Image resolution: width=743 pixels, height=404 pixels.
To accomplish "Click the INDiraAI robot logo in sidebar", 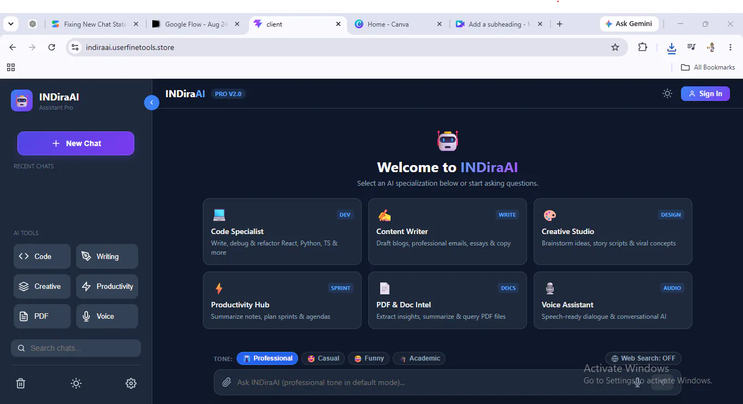I will coord(22,100).
